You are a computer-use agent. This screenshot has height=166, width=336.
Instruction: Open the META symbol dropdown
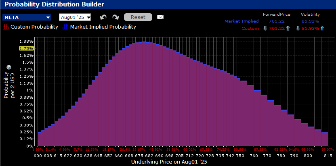(27, 17)
